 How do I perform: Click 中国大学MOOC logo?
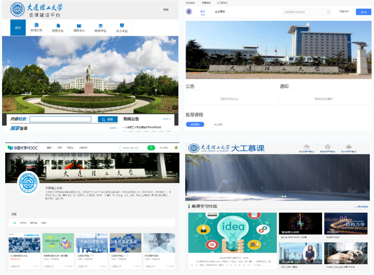click(x=22, y=148)
